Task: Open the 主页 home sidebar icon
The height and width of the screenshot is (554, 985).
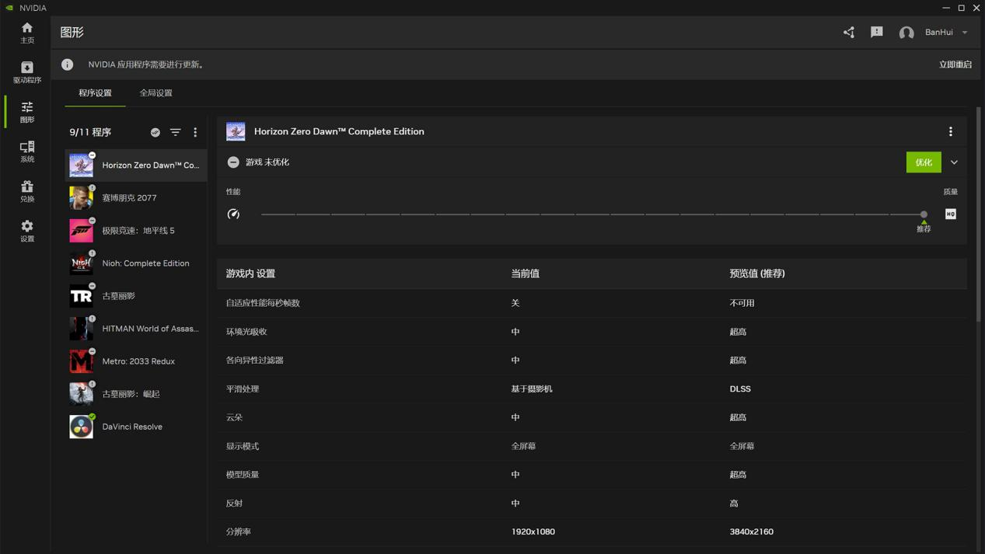Action: (x=27, y=33)
